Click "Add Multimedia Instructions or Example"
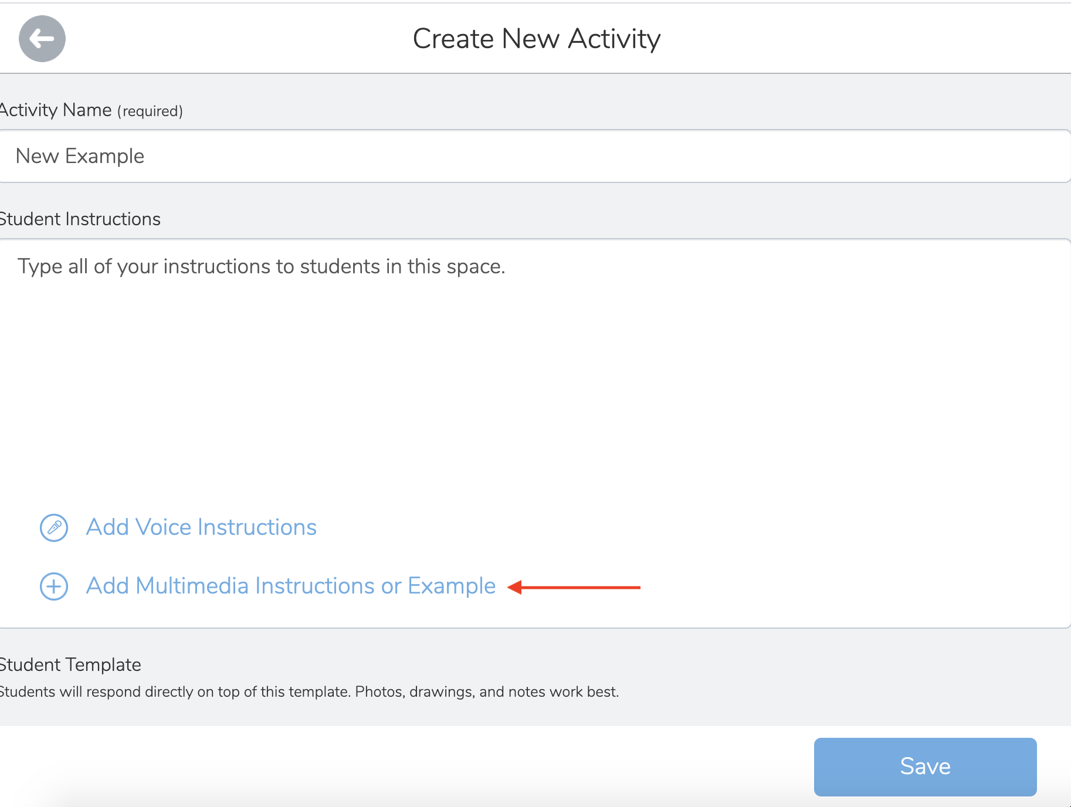Image resolution: width=1071 pixels, height=807 pixels. pos(290,586)
